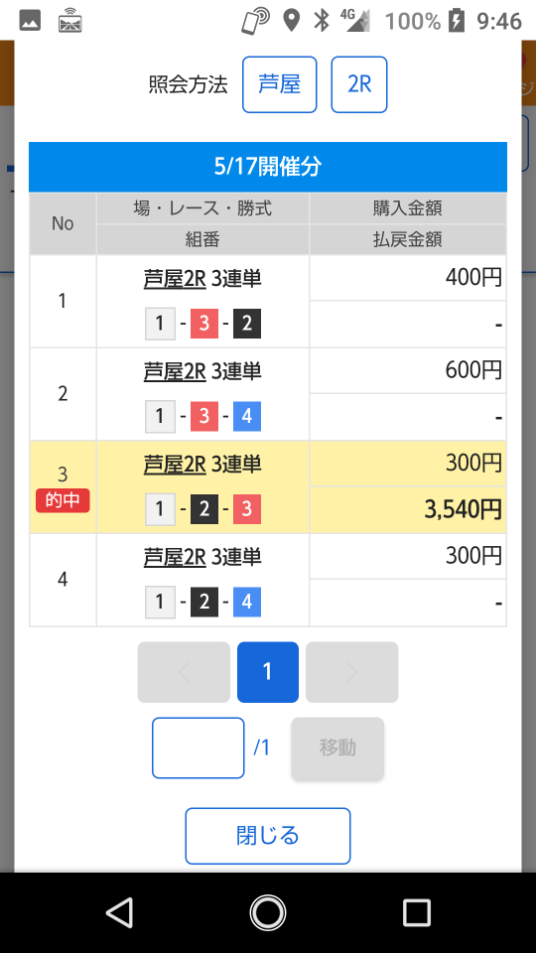Tap the Bluetooth status icon

(x=321, y=21)
